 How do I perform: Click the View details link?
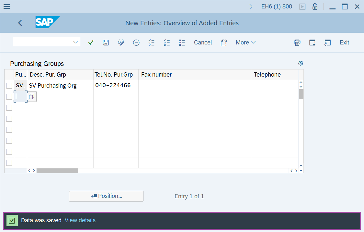80,220
